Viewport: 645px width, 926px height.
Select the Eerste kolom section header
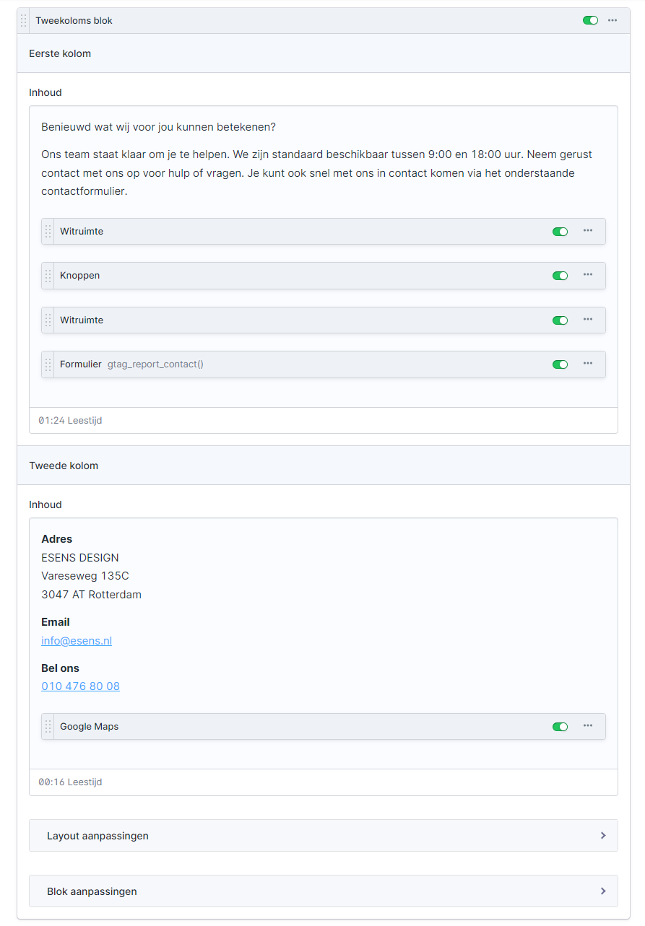click(x=323, y=53)
